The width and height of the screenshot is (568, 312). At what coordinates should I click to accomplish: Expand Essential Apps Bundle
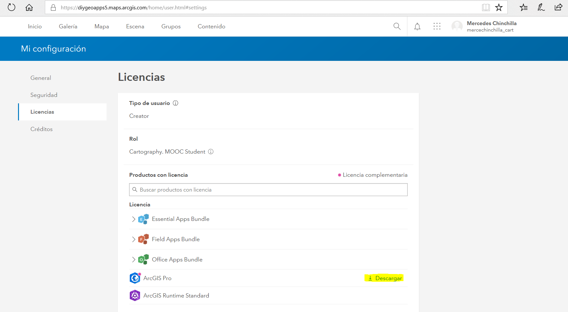coord(134,219)
